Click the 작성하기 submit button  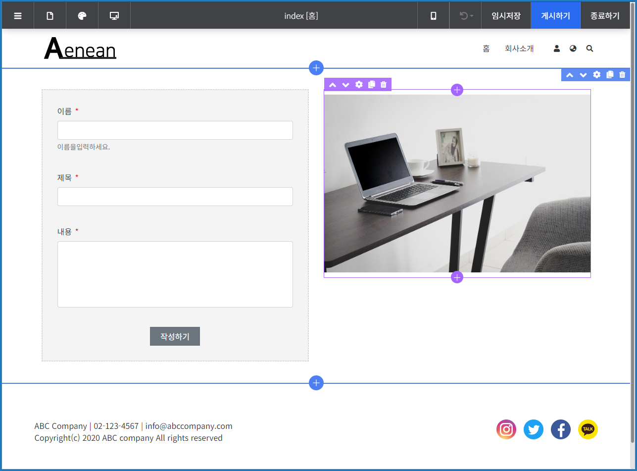coord(175,336)
